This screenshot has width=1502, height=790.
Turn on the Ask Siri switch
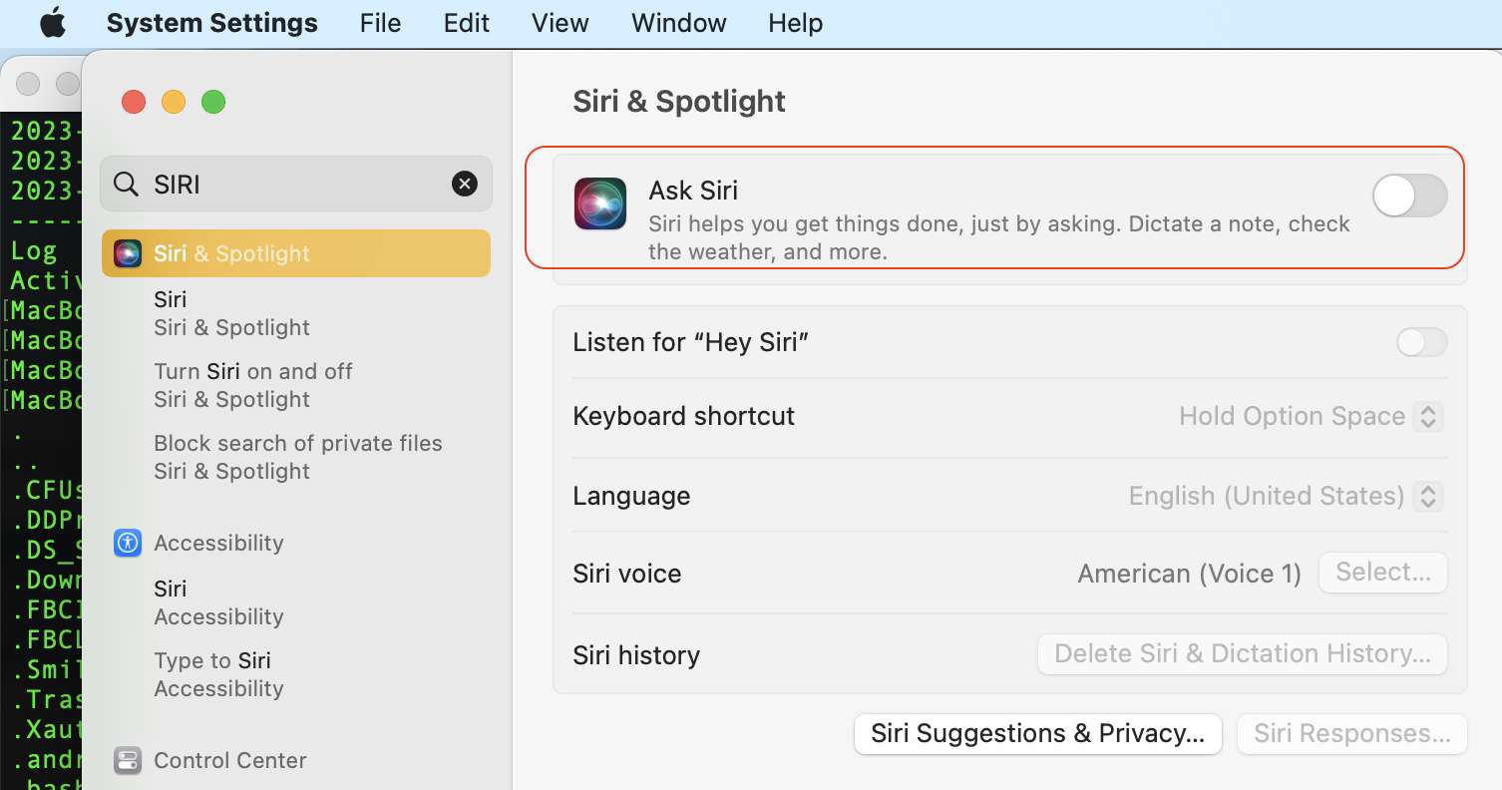[x=1409, y=196]
